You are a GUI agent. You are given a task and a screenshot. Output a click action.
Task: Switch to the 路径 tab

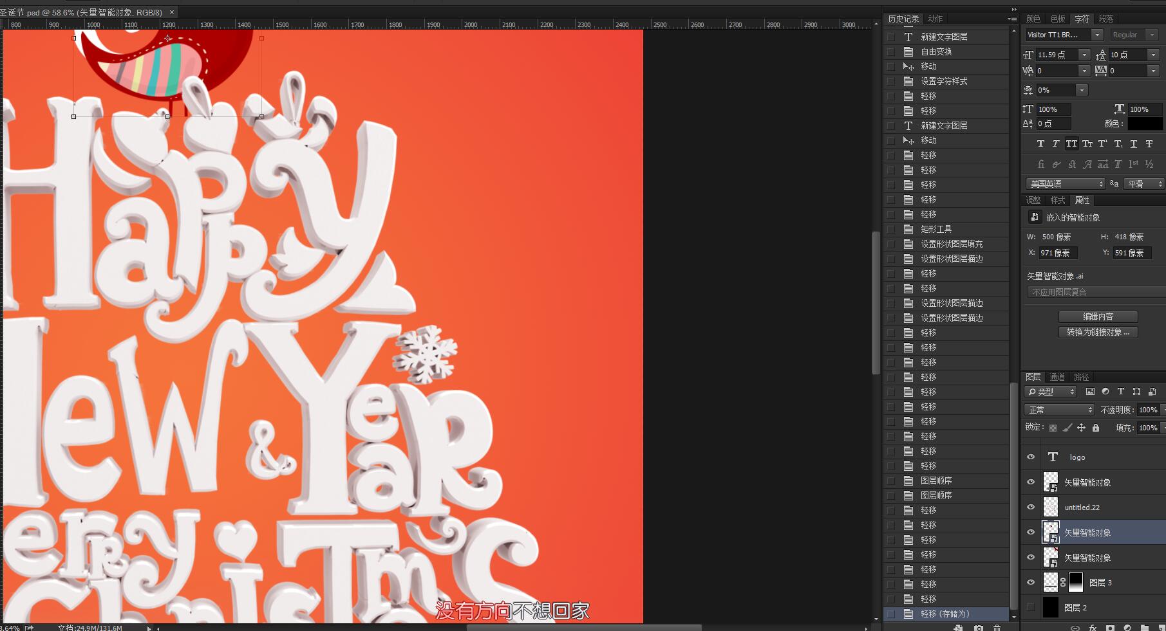pos(1082,377)
